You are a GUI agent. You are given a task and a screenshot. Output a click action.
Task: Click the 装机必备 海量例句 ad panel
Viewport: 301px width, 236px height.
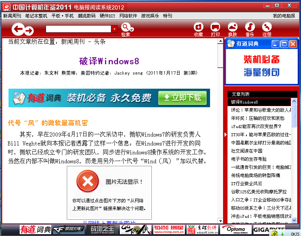pyautogui.click(x=261, y=66)
